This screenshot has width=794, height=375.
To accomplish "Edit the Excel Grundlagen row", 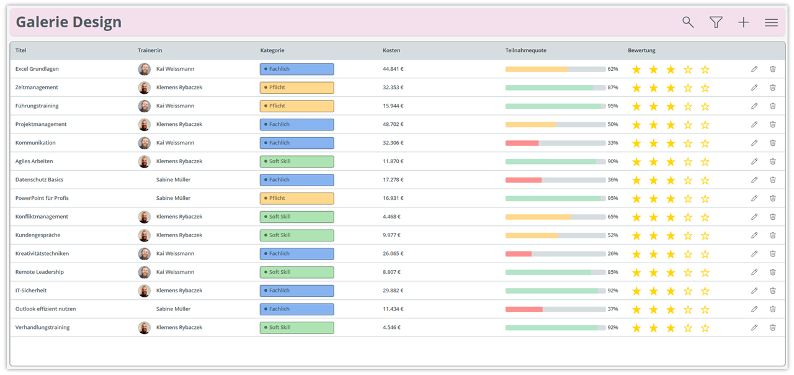I will [754, 69].
